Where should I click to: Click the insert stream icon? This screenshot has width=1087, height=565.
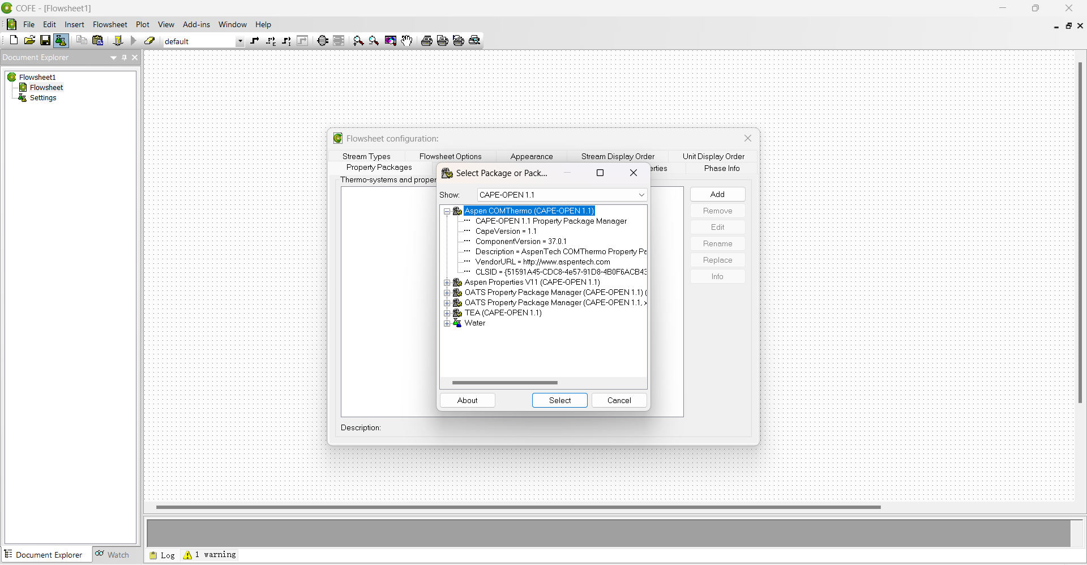click(x=255, y=41)
